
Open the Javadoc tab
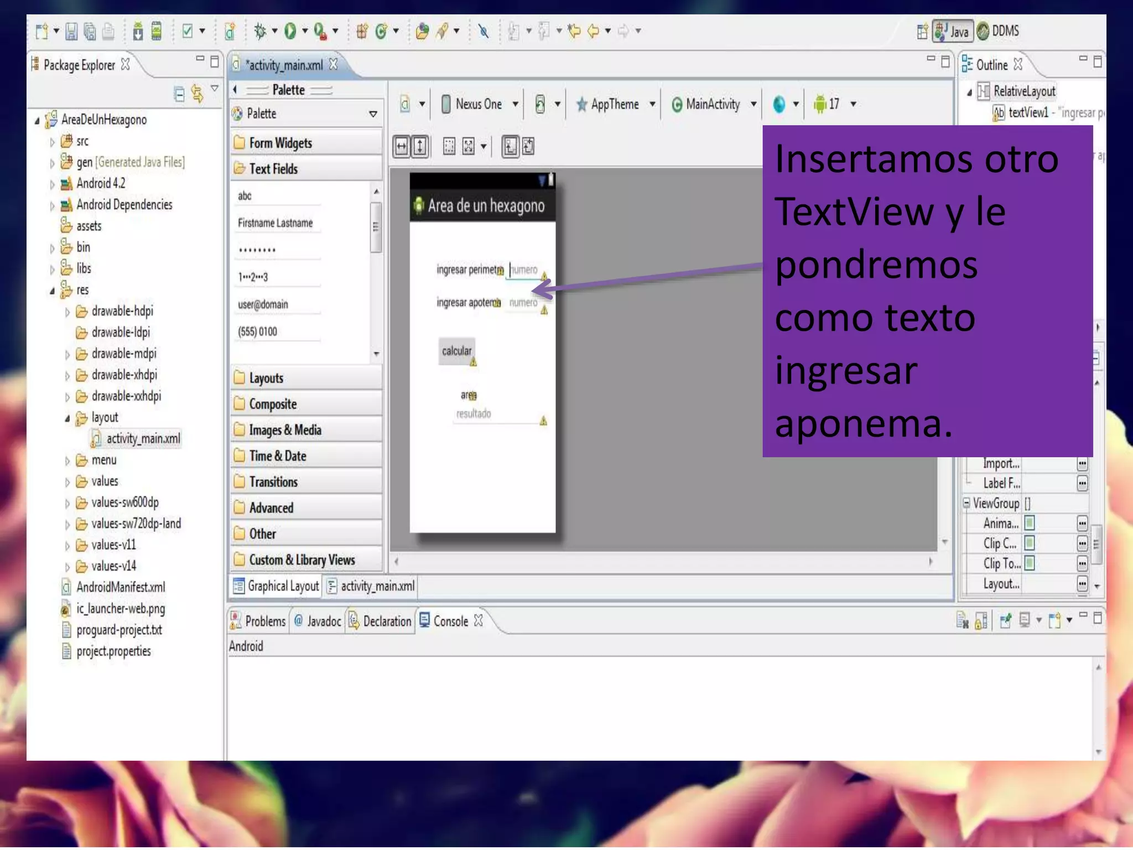(x=318, y=621)
